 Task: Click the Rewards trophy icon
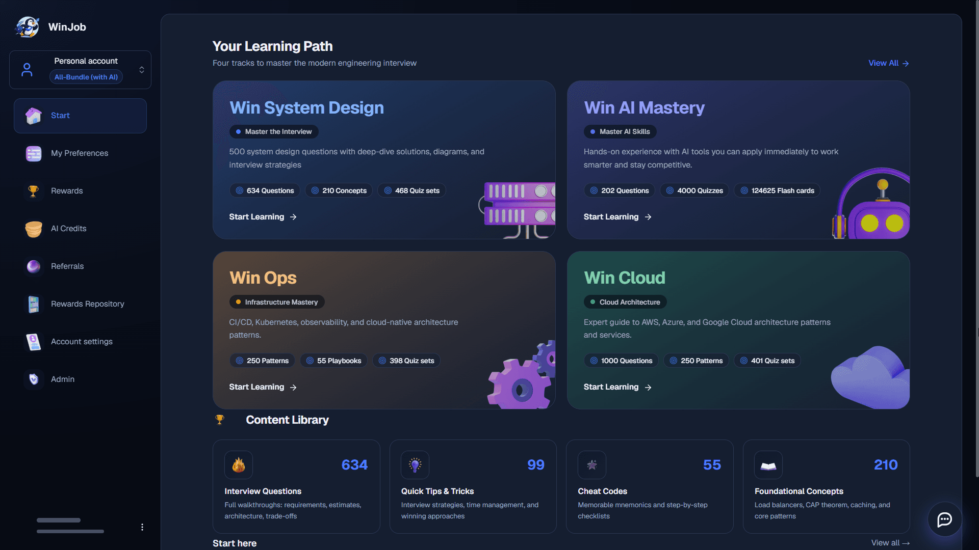coord(34,191)
